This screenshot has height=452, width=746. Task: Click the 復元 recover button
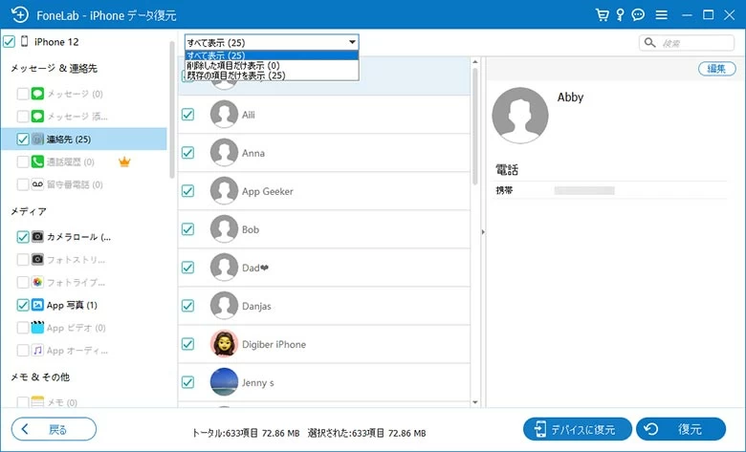[x=681, y=429]
